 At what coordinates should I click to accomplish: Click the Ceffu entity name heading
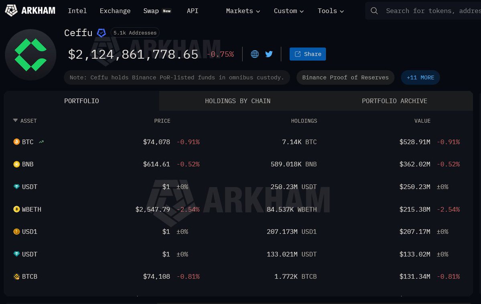(78, 33)
